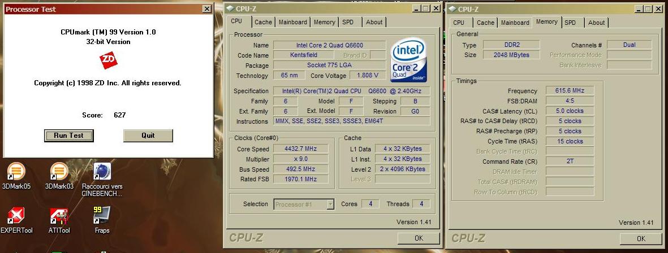Screen dimensions: 668x253
Task: Select Mainboard tab in right CPU-Z window
Action: pyautogui.click(x=515, y=23)
